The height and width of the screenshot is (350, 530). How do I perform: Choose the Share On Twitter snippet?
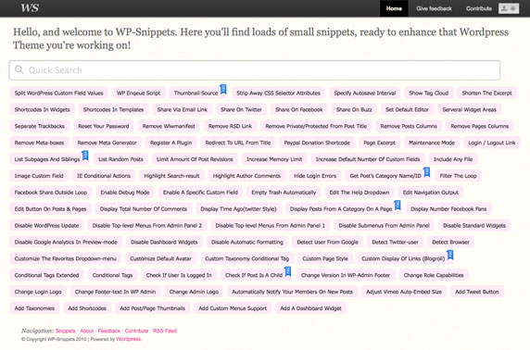(x=241, y=109)
